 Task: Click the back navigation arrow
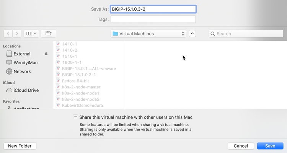(x=8, y=34)
